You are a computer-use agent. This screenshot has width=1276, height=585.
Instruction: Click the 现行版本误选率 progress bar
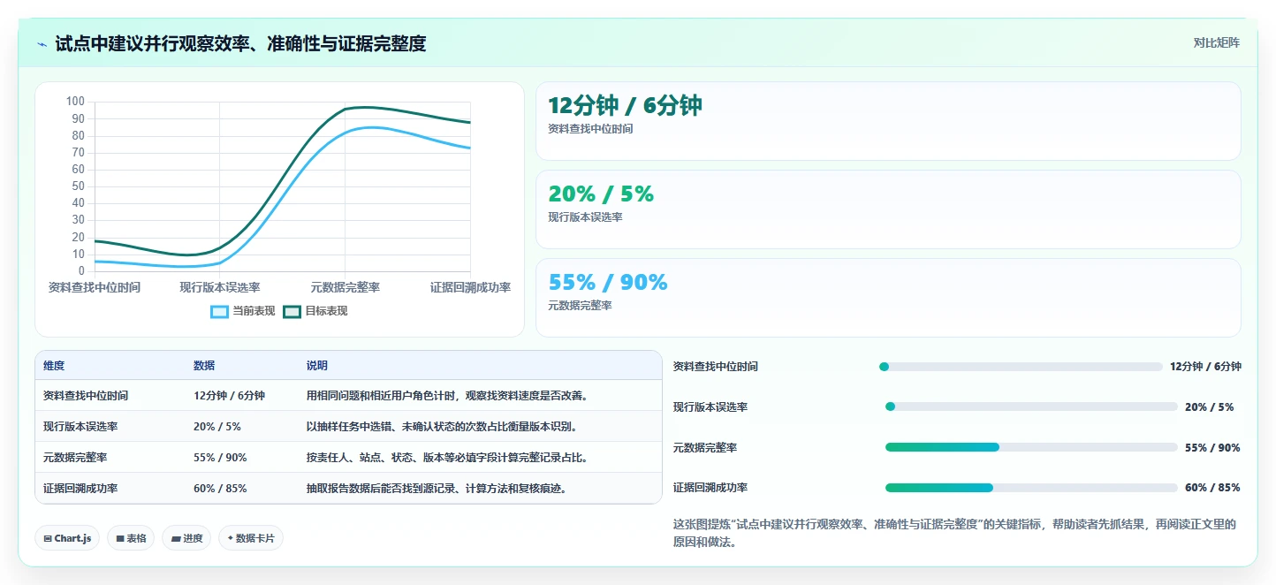[x=1031, y=406]
